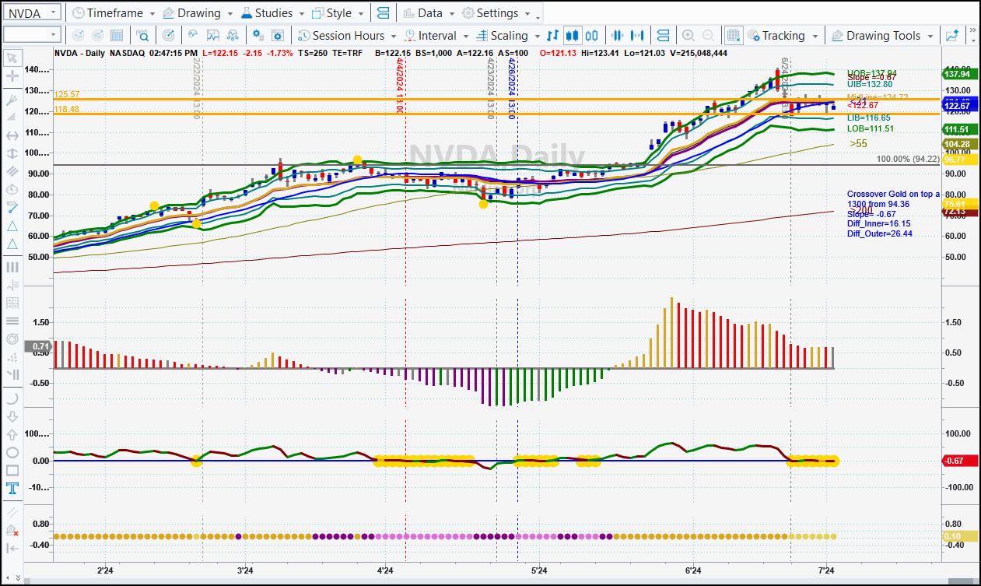Click the link icon left of zoom buttons
Image resolution: width=981 pixels, height=586 pixels.
(x=663, y=35)
